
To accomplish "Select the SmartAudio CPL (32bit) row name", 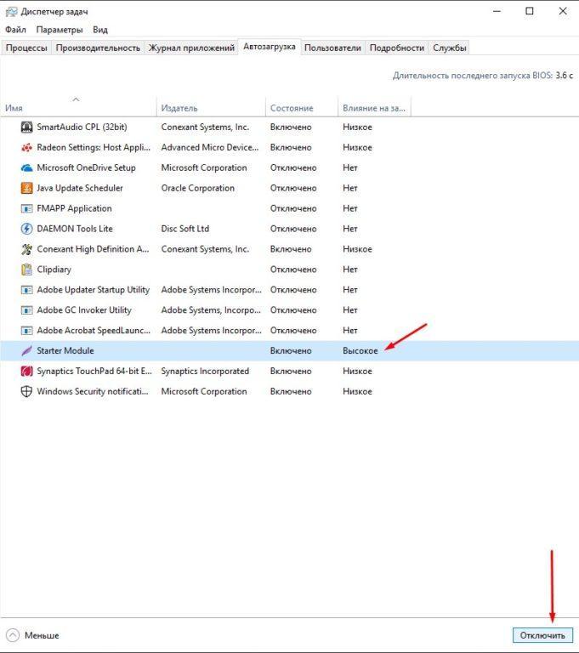I will coord(82,127).
